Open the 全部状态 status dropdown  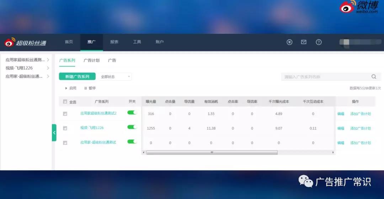[x=115, y=77]
